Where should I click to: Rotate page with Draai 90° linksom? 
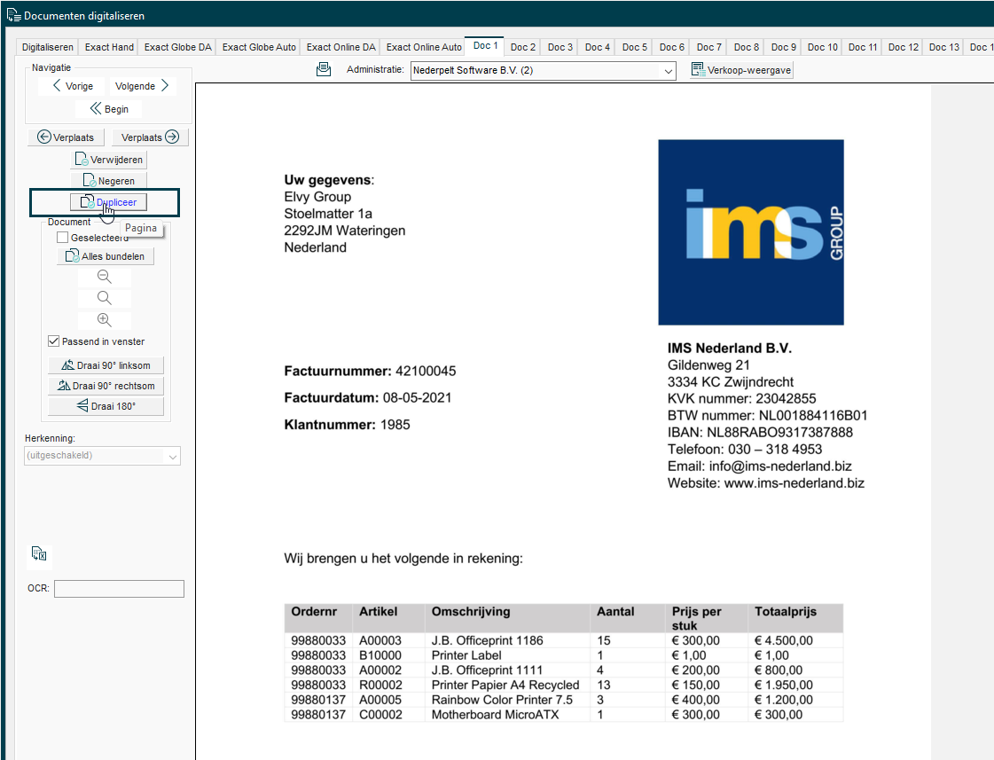tap(106, 365)
